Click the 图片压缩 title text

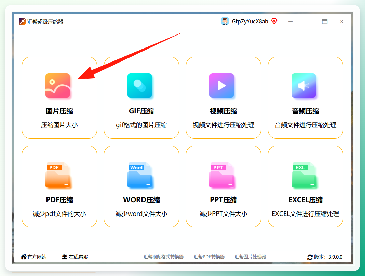point(59,111)
